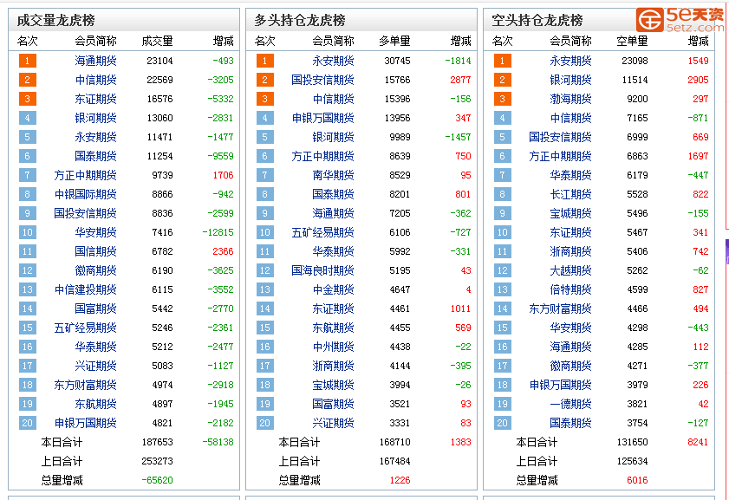
Task: Open 中州期货 link in 多头持仓龙虎榜
Action: pos(334,347)
